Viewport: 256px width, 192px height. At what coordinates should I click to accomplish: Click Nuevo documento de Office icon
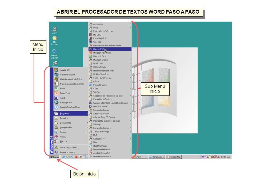coord(56,84)
